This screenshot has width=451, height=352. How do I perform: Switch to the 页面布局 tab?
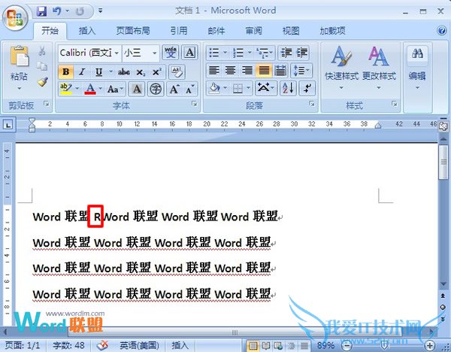133,31
